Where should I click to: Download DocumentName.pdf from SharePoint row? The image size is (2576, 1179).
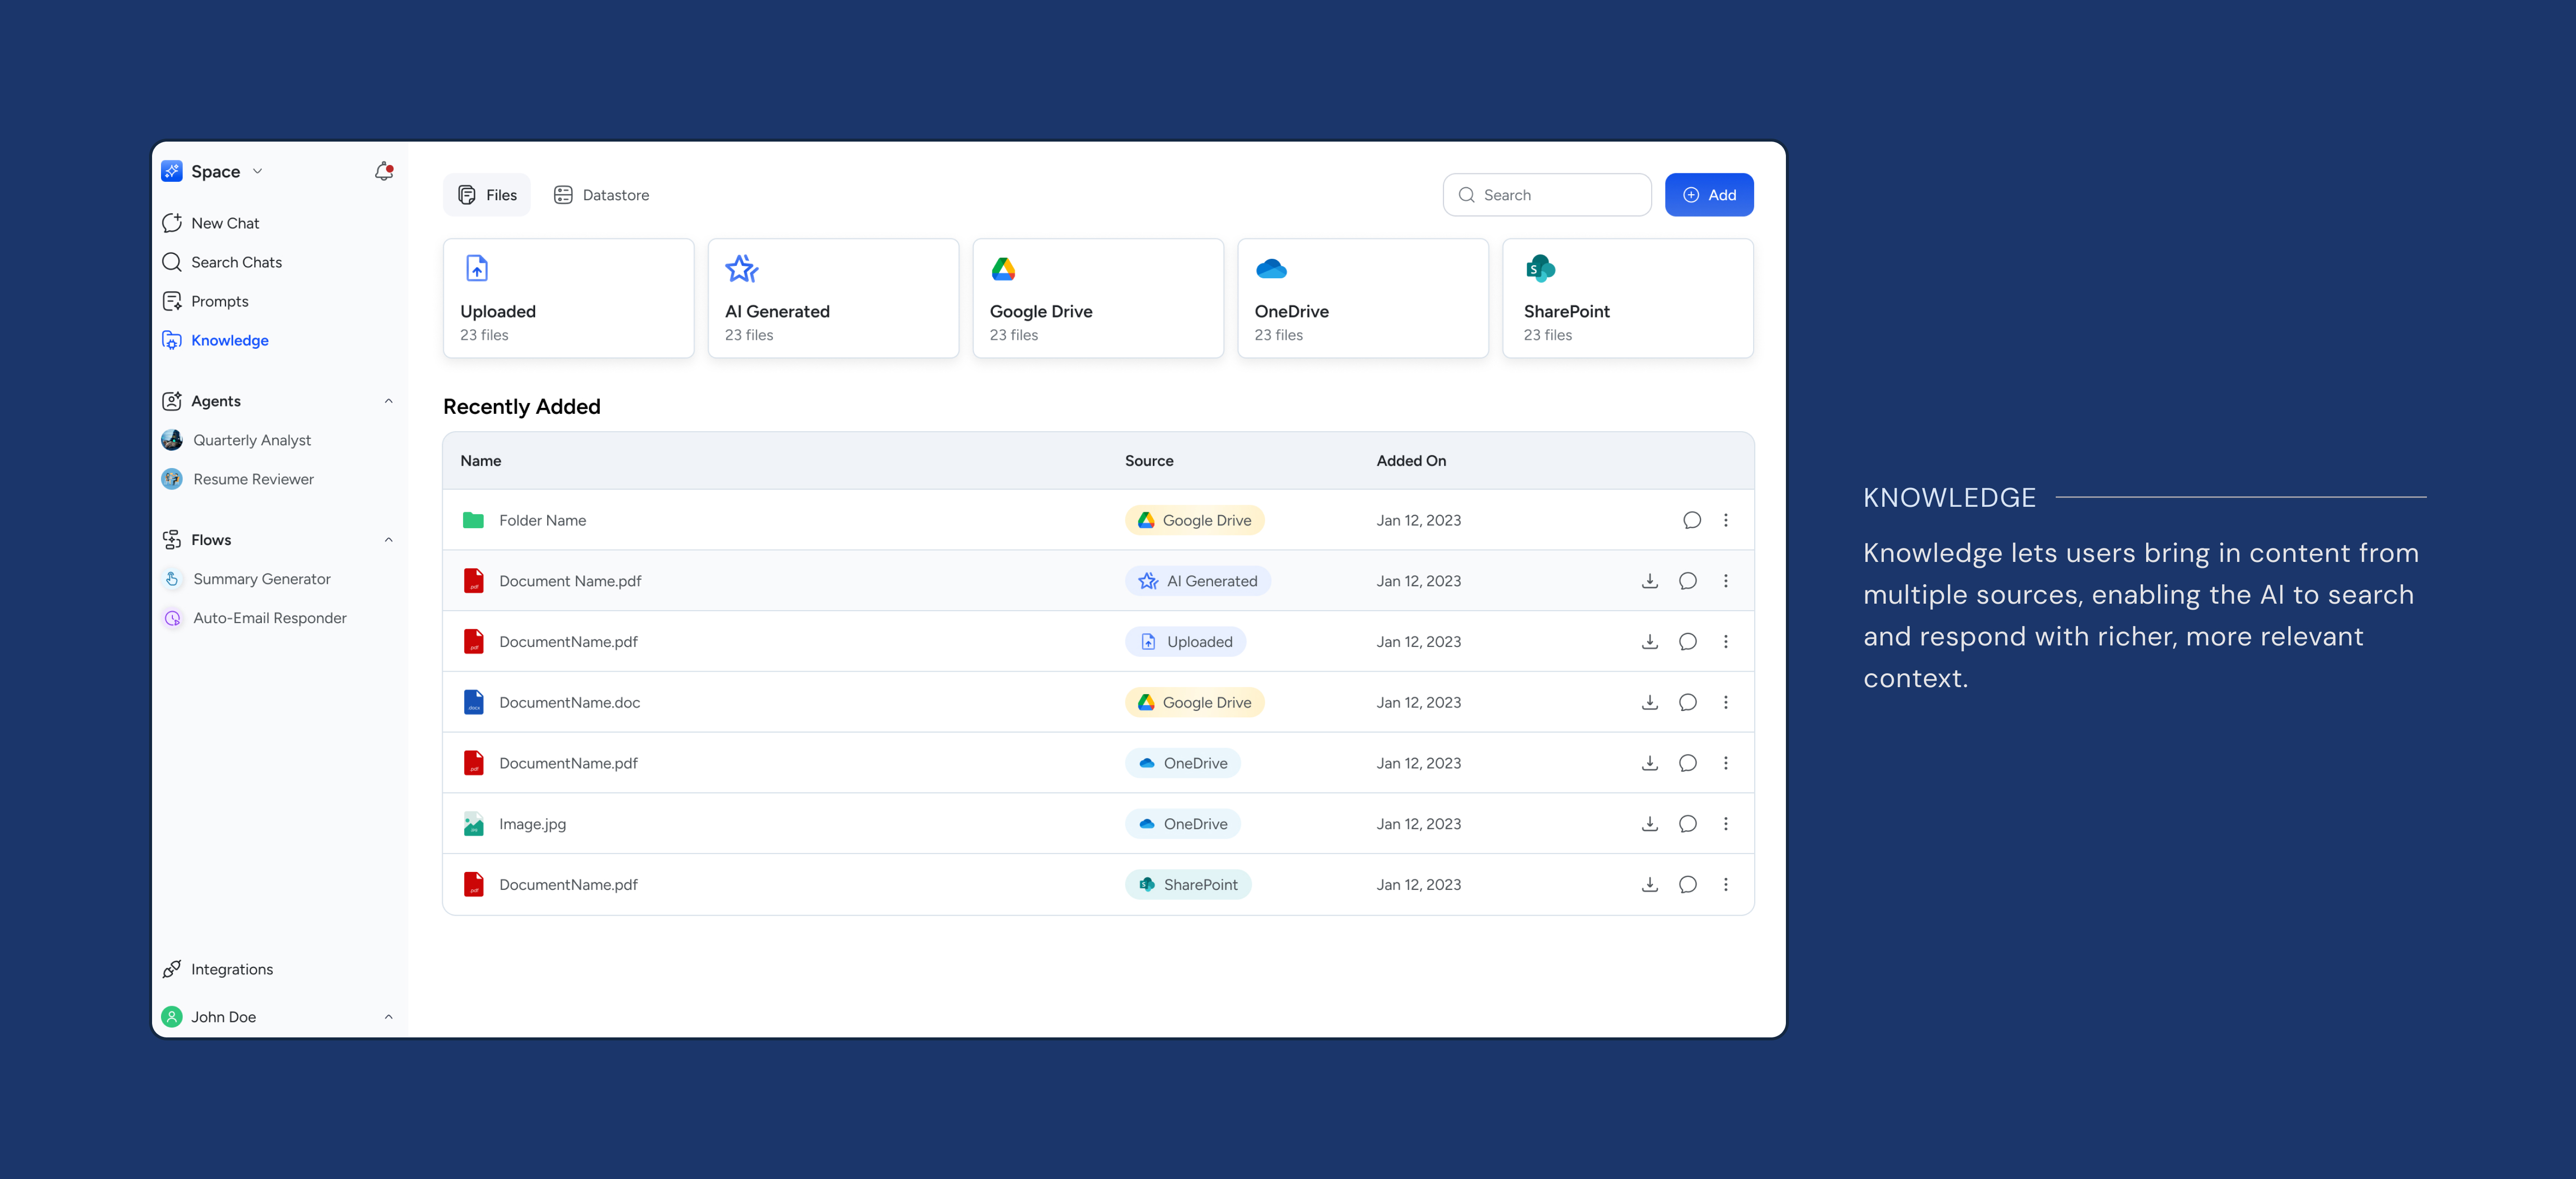coord(1650,884)
